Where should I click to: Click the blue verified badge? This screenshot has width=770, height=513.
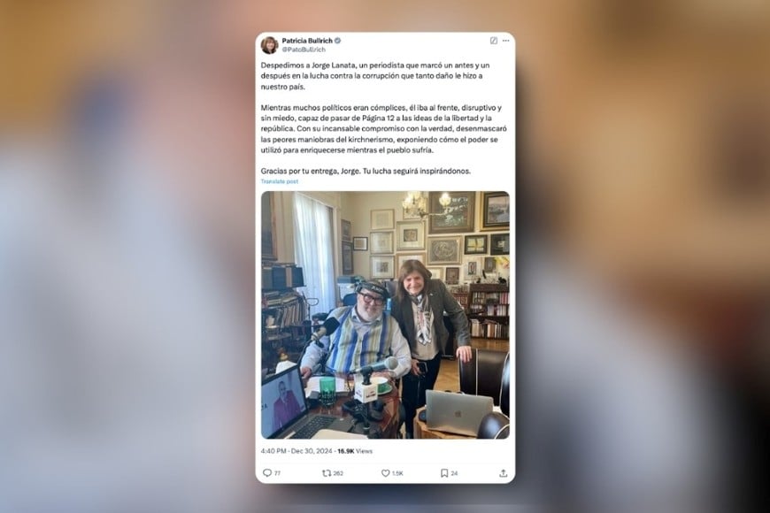tap(338, 41)
